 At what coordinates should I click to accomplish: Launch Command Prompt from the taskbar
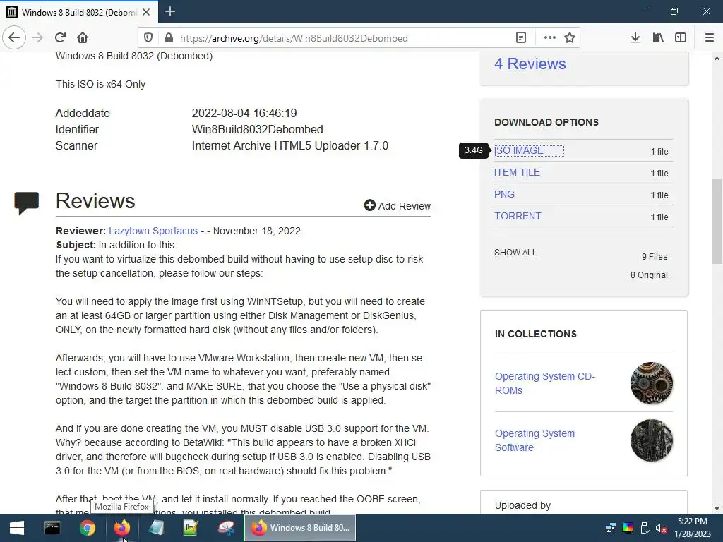52,528
